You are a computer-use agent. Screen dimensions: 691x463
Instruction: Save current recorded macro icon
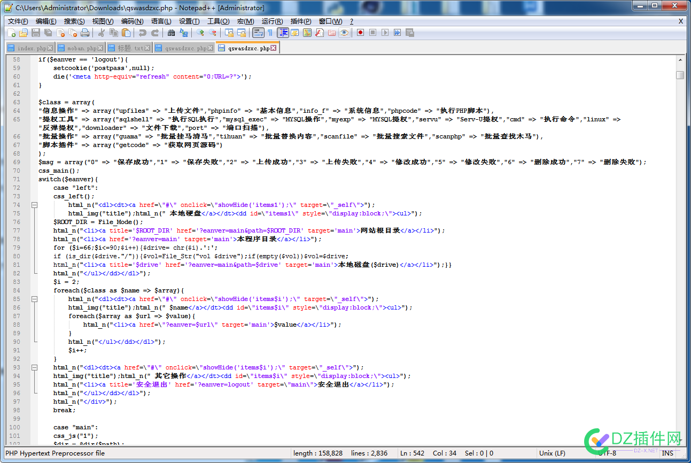point(410,33)
